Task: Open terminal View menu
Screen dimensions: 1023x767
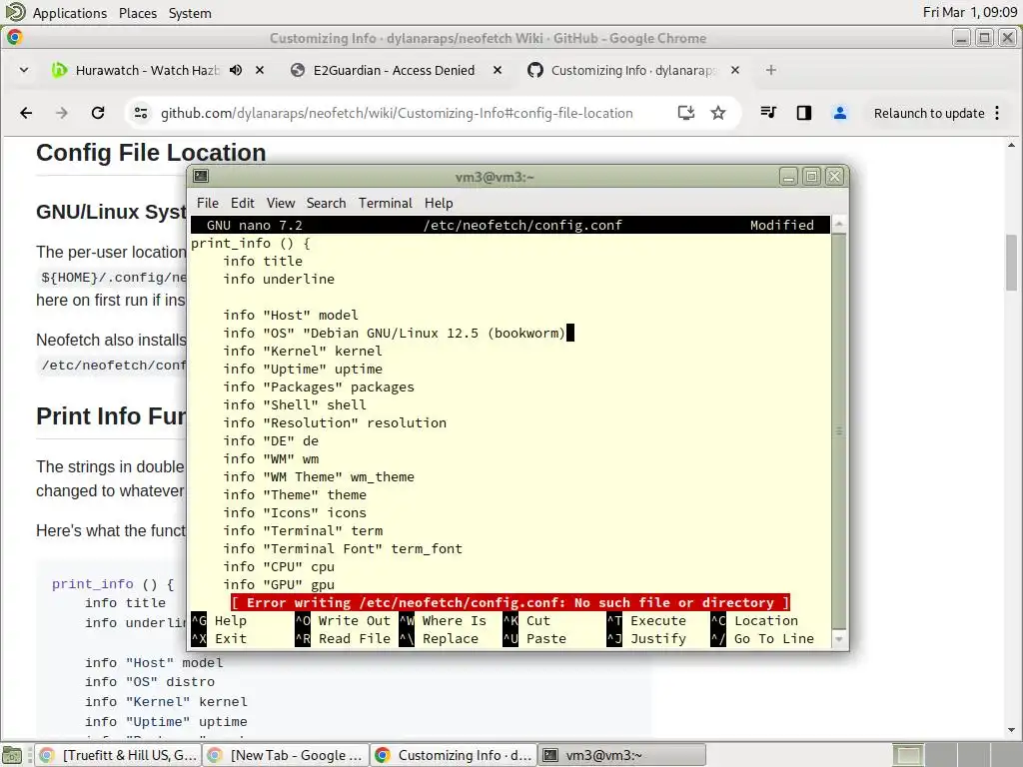Action: click(x=281, y=203)
